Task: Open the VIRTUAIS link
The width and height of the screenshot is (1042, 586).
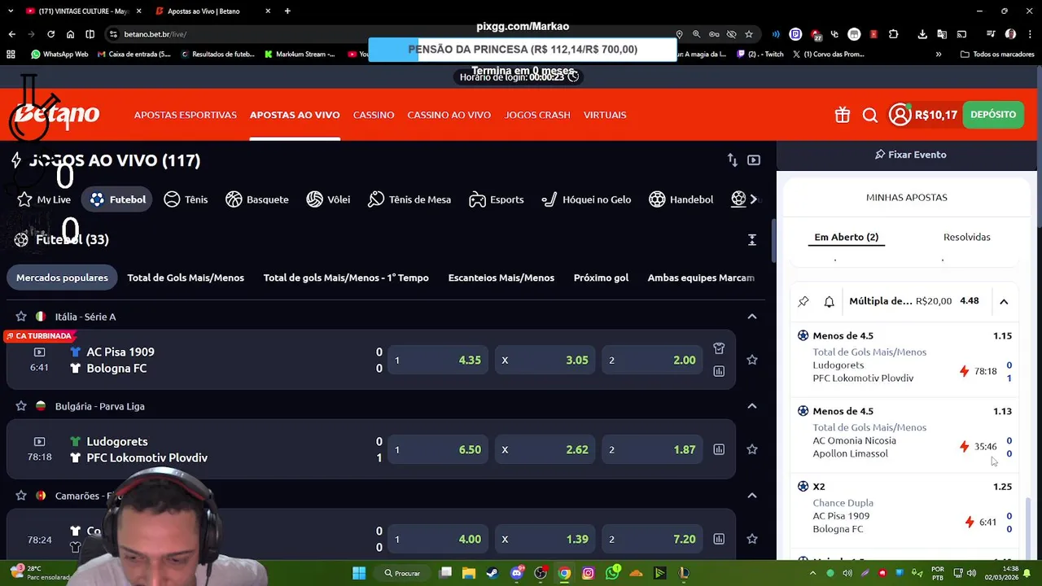Action: click(x=605, y=115)
